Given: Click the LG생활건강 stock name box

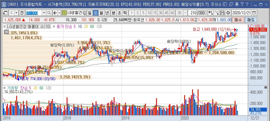Looking at the screenshot, I should point(76,13).
